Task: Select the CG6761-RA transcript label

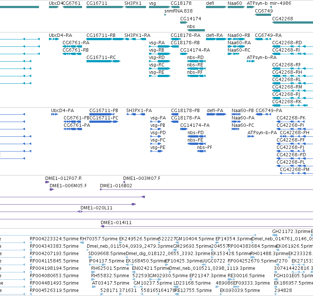Action: pos(76,43)
